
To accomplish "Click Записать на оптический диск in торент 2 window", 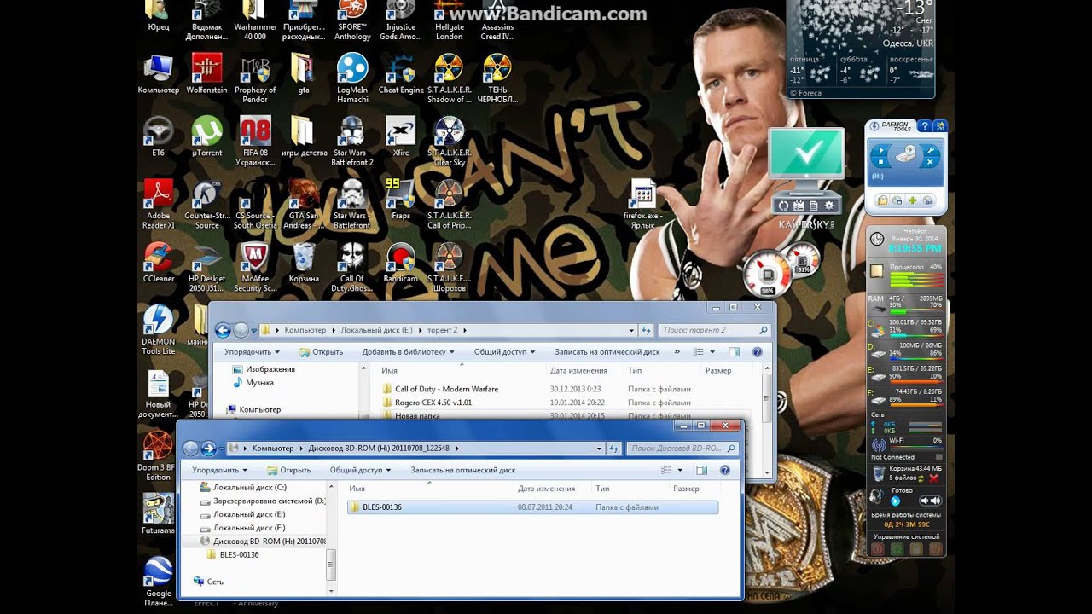I will (x=607, y=351).
